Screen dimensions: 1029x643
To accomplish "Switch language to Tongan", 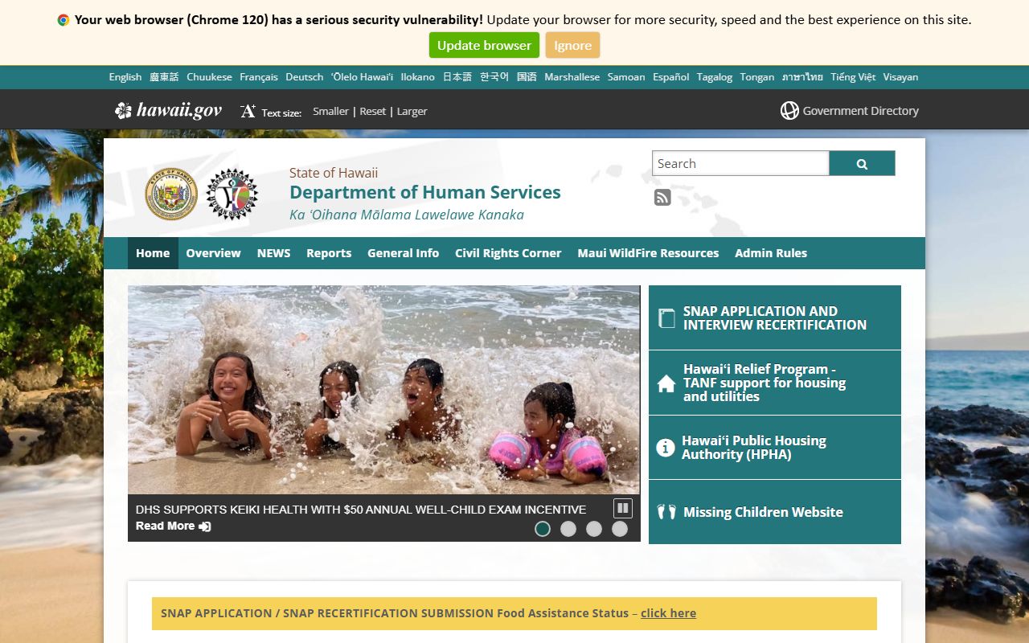I will point(757,77).
